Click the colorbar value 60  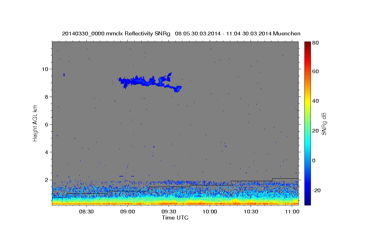tap(316, 71)
